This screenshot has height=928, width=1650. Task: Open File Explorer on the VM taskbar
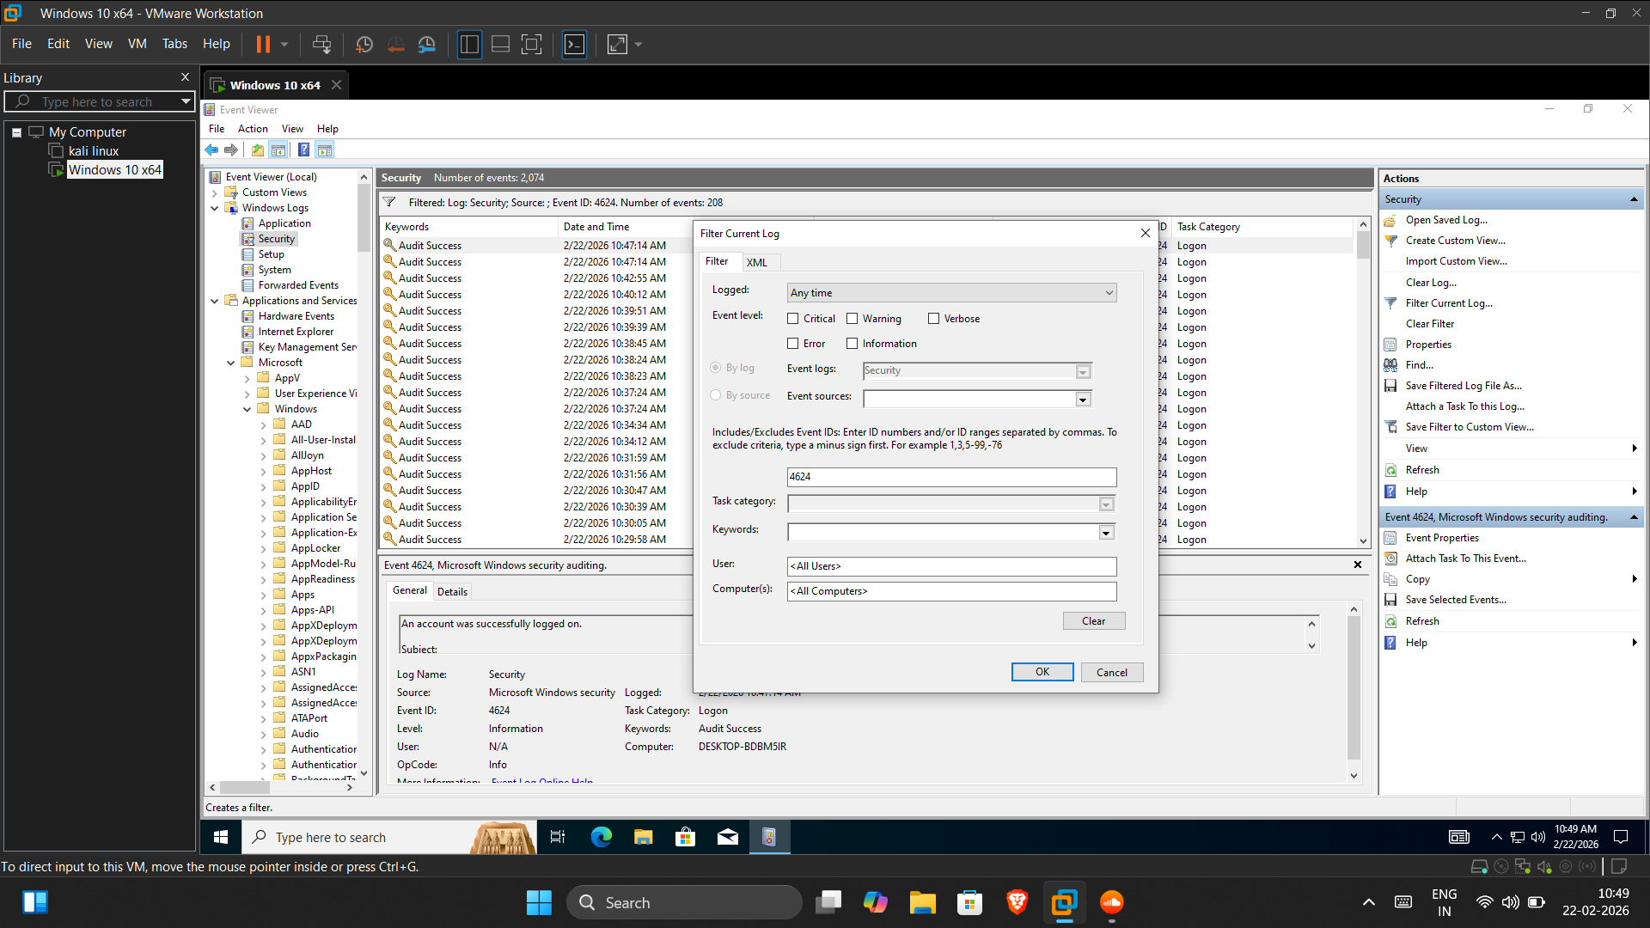pos(643,837)
